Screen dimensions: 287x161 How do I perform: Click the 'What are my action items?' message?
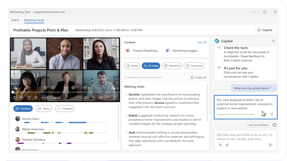254,88
